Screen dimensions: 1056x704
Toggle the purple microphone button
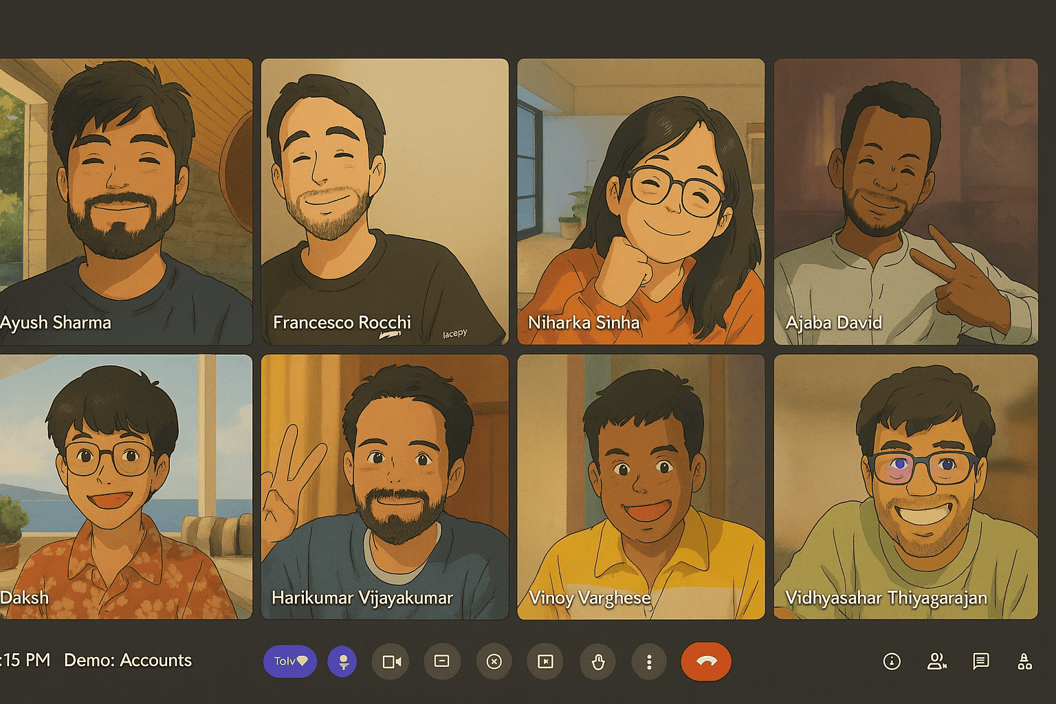click(342, 661)
